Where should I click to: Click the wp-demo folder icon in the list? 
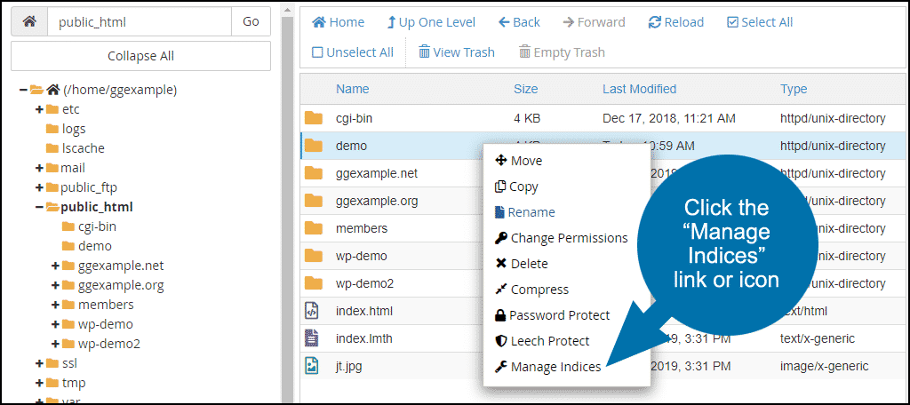point(314,256)
